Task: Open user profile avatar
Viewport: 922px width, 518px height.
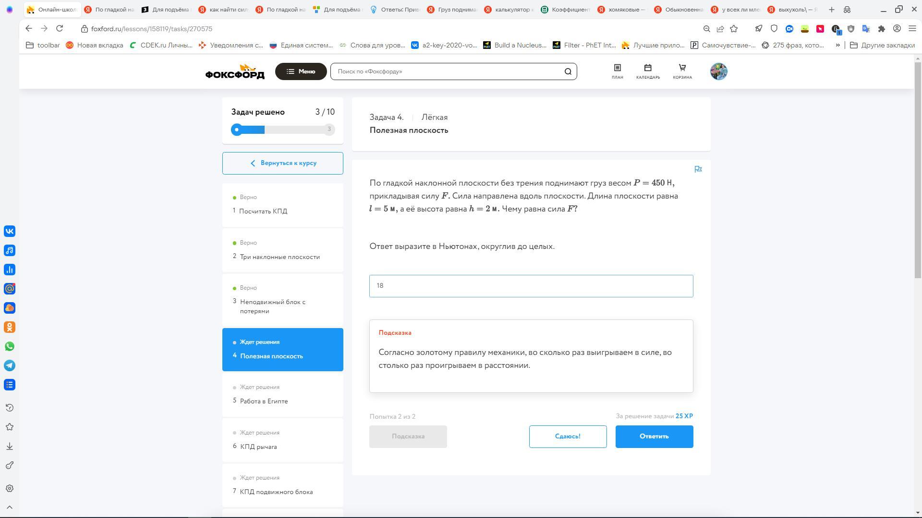Action: coord(718,71)
